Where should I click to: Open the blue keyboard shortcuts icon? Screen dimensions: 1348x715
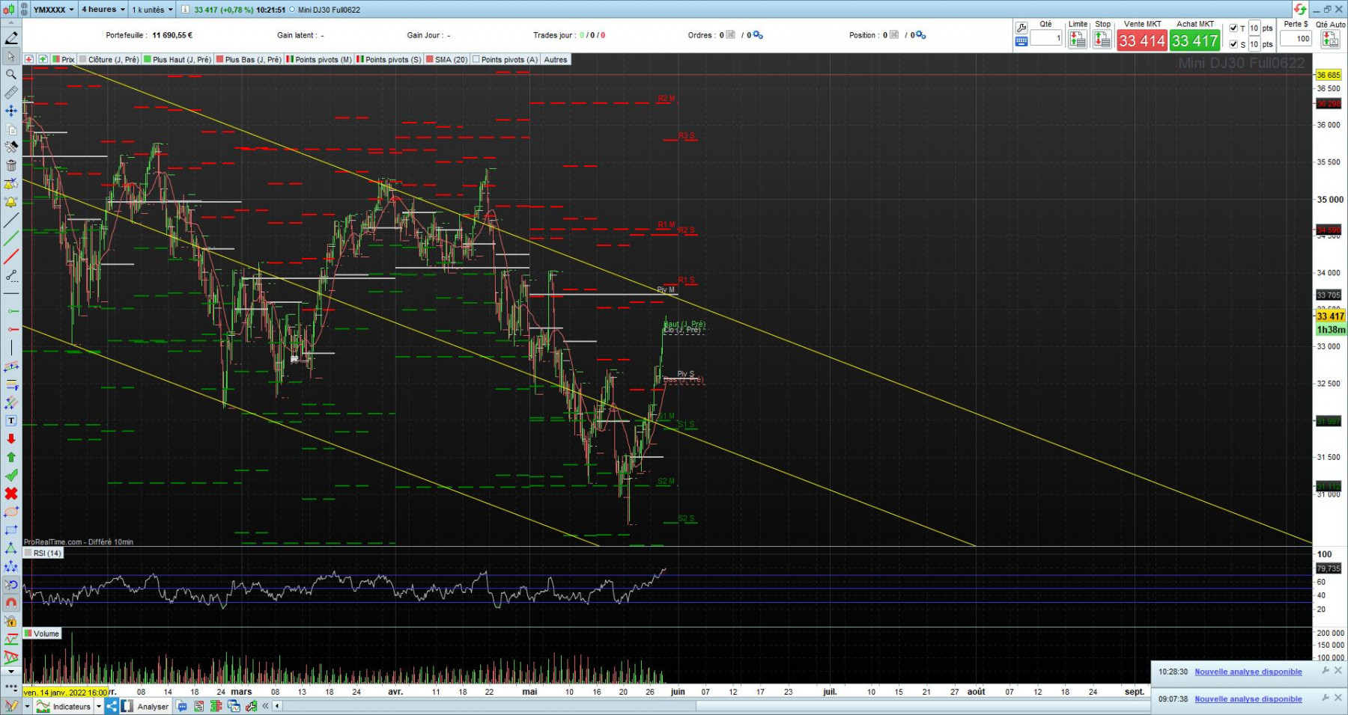point(1021,42)
